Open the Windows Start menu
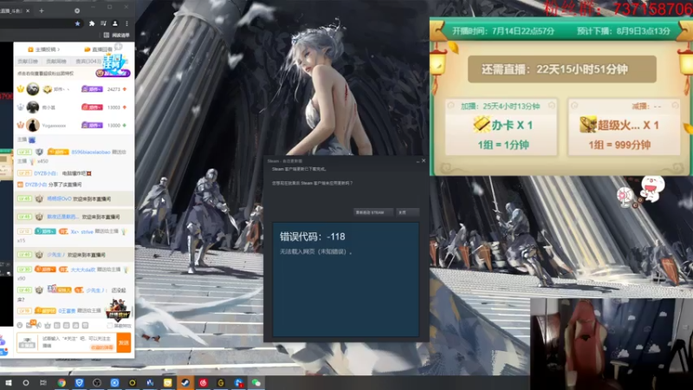The width and height of the screenshot is (693, 390). coord(9,382)
